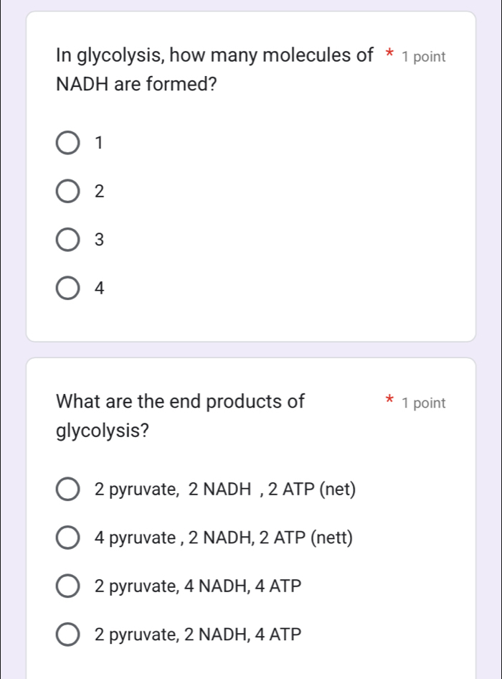Click the word "glycolysis?" in the second question
This screenshot has width=502, height=679.
pos(103,431)
